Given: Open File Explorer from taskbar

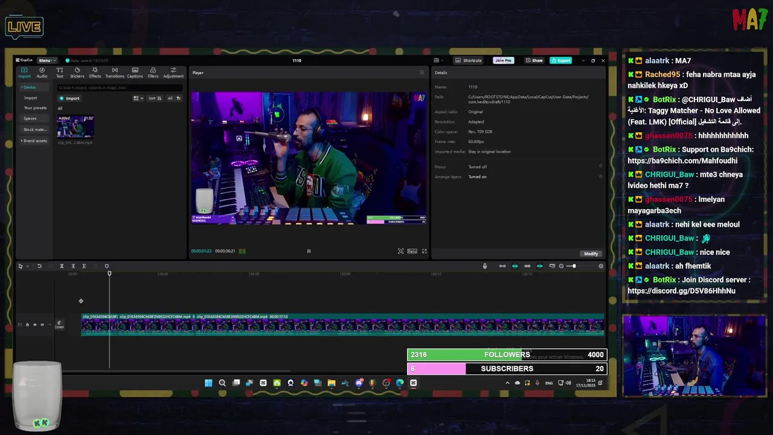Looking at the screenshot, I should (332, 382).
